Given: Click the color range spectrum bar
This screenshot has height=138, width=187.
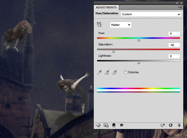Looking at the screenshot, I should [x=138, y=90].
